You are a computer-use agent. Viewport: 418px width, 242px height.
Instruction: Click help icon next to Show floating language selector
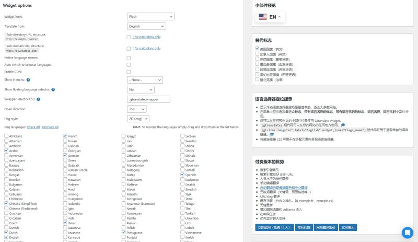53,89
